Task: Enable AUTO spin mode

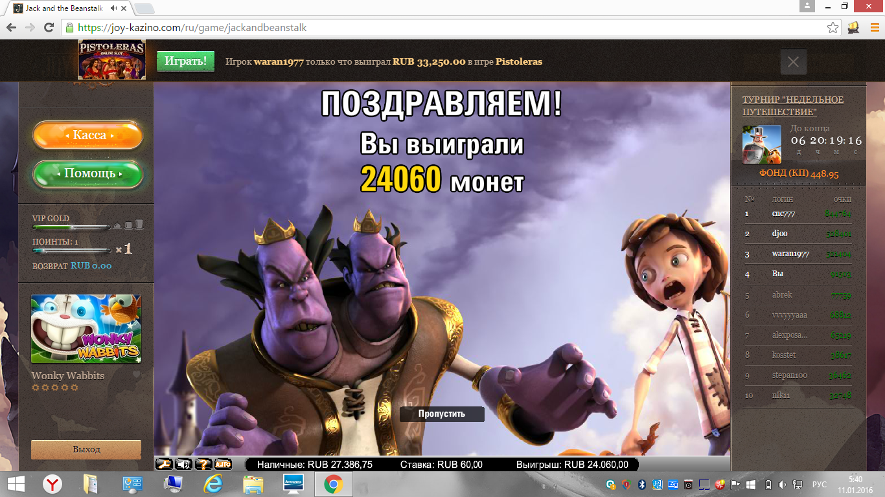Action: click(222, 463)
